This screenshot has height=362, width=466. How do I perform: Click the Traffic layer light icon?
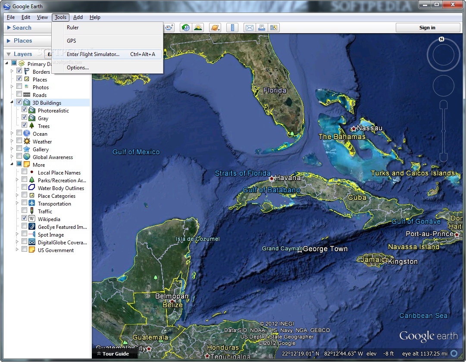(32, 211)
